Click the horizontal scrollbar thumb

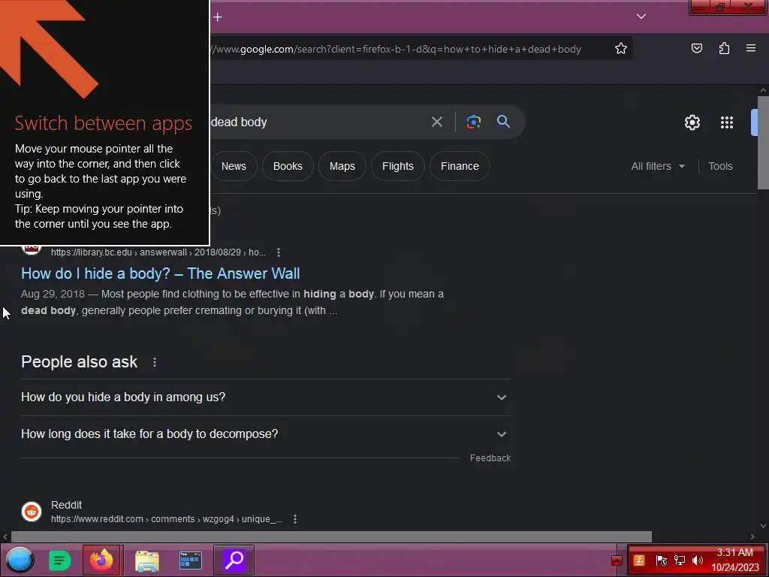point(331,536)
